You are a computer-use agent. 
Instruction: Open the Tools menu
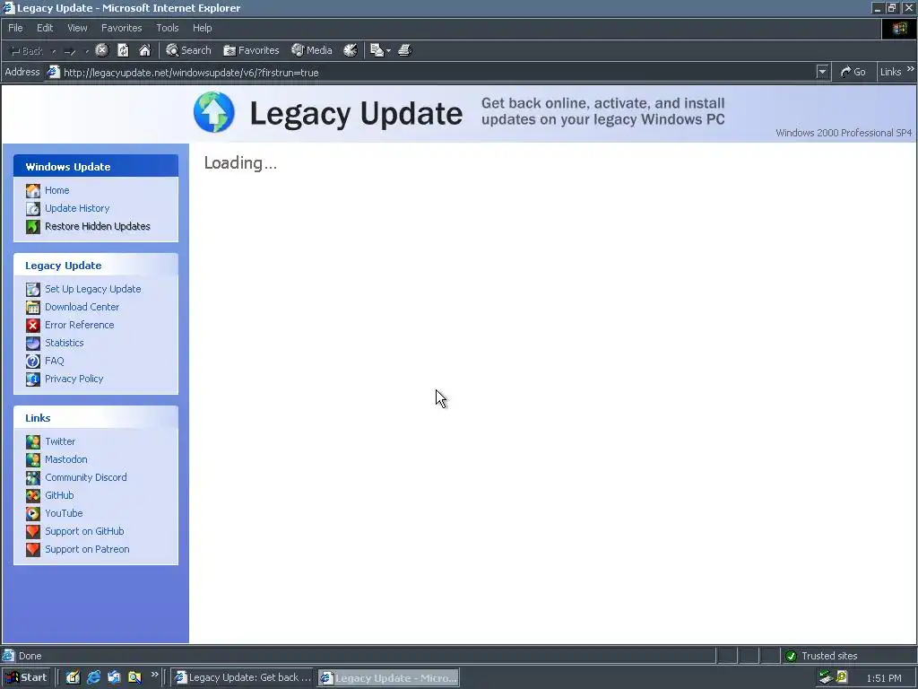pos(167,28)
